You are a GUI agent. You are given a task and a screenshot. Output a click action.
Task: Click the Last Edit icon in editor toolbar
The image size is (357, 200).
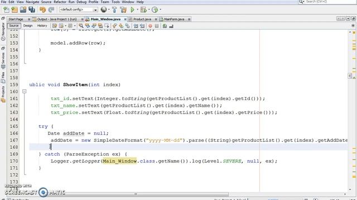[x=55, y=26]
